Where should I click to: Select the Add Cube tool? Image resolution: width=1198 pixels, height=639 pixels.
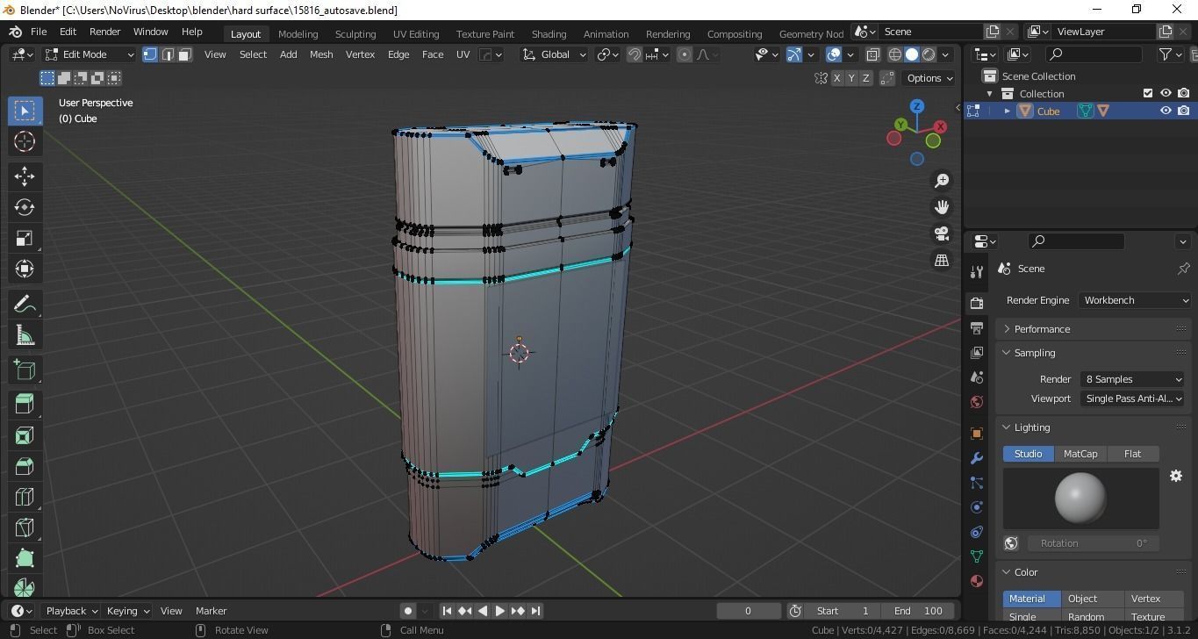point(25,370)
